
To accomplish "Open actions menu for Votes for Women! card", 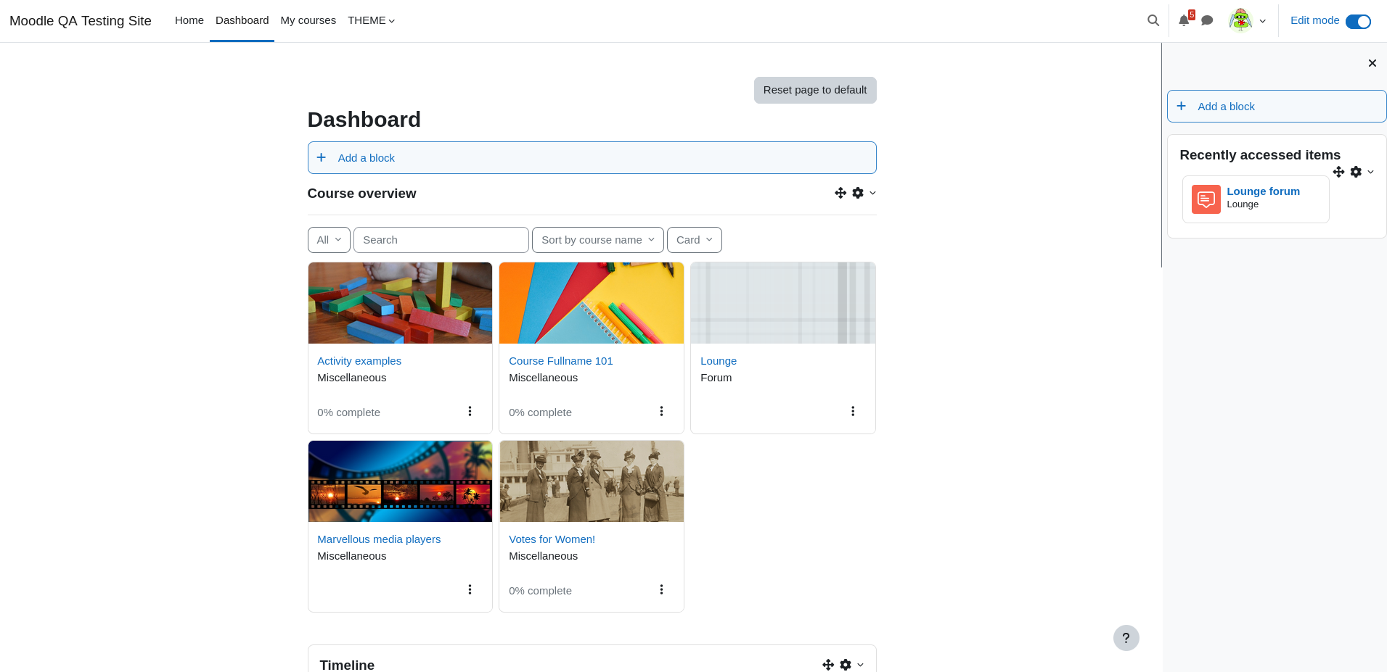I will point(661,589).
